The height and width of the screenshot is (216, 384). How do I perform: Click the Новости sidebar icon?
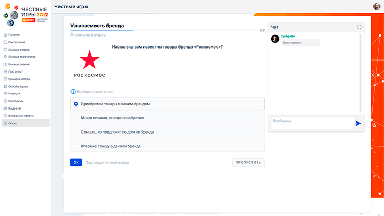(5, 93)
